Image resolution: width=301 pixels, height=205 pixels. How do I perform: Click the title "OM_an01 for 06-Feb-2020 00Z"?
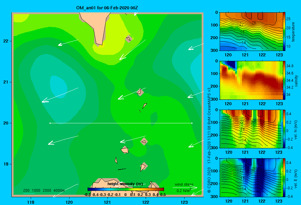[107, 8]
